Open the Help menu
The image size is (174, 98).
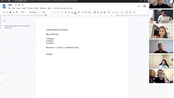pyautogui.click(x=49, y=8)
